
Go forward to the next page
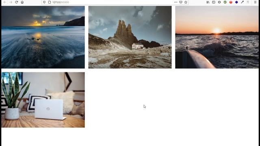(x=11, y=2)
